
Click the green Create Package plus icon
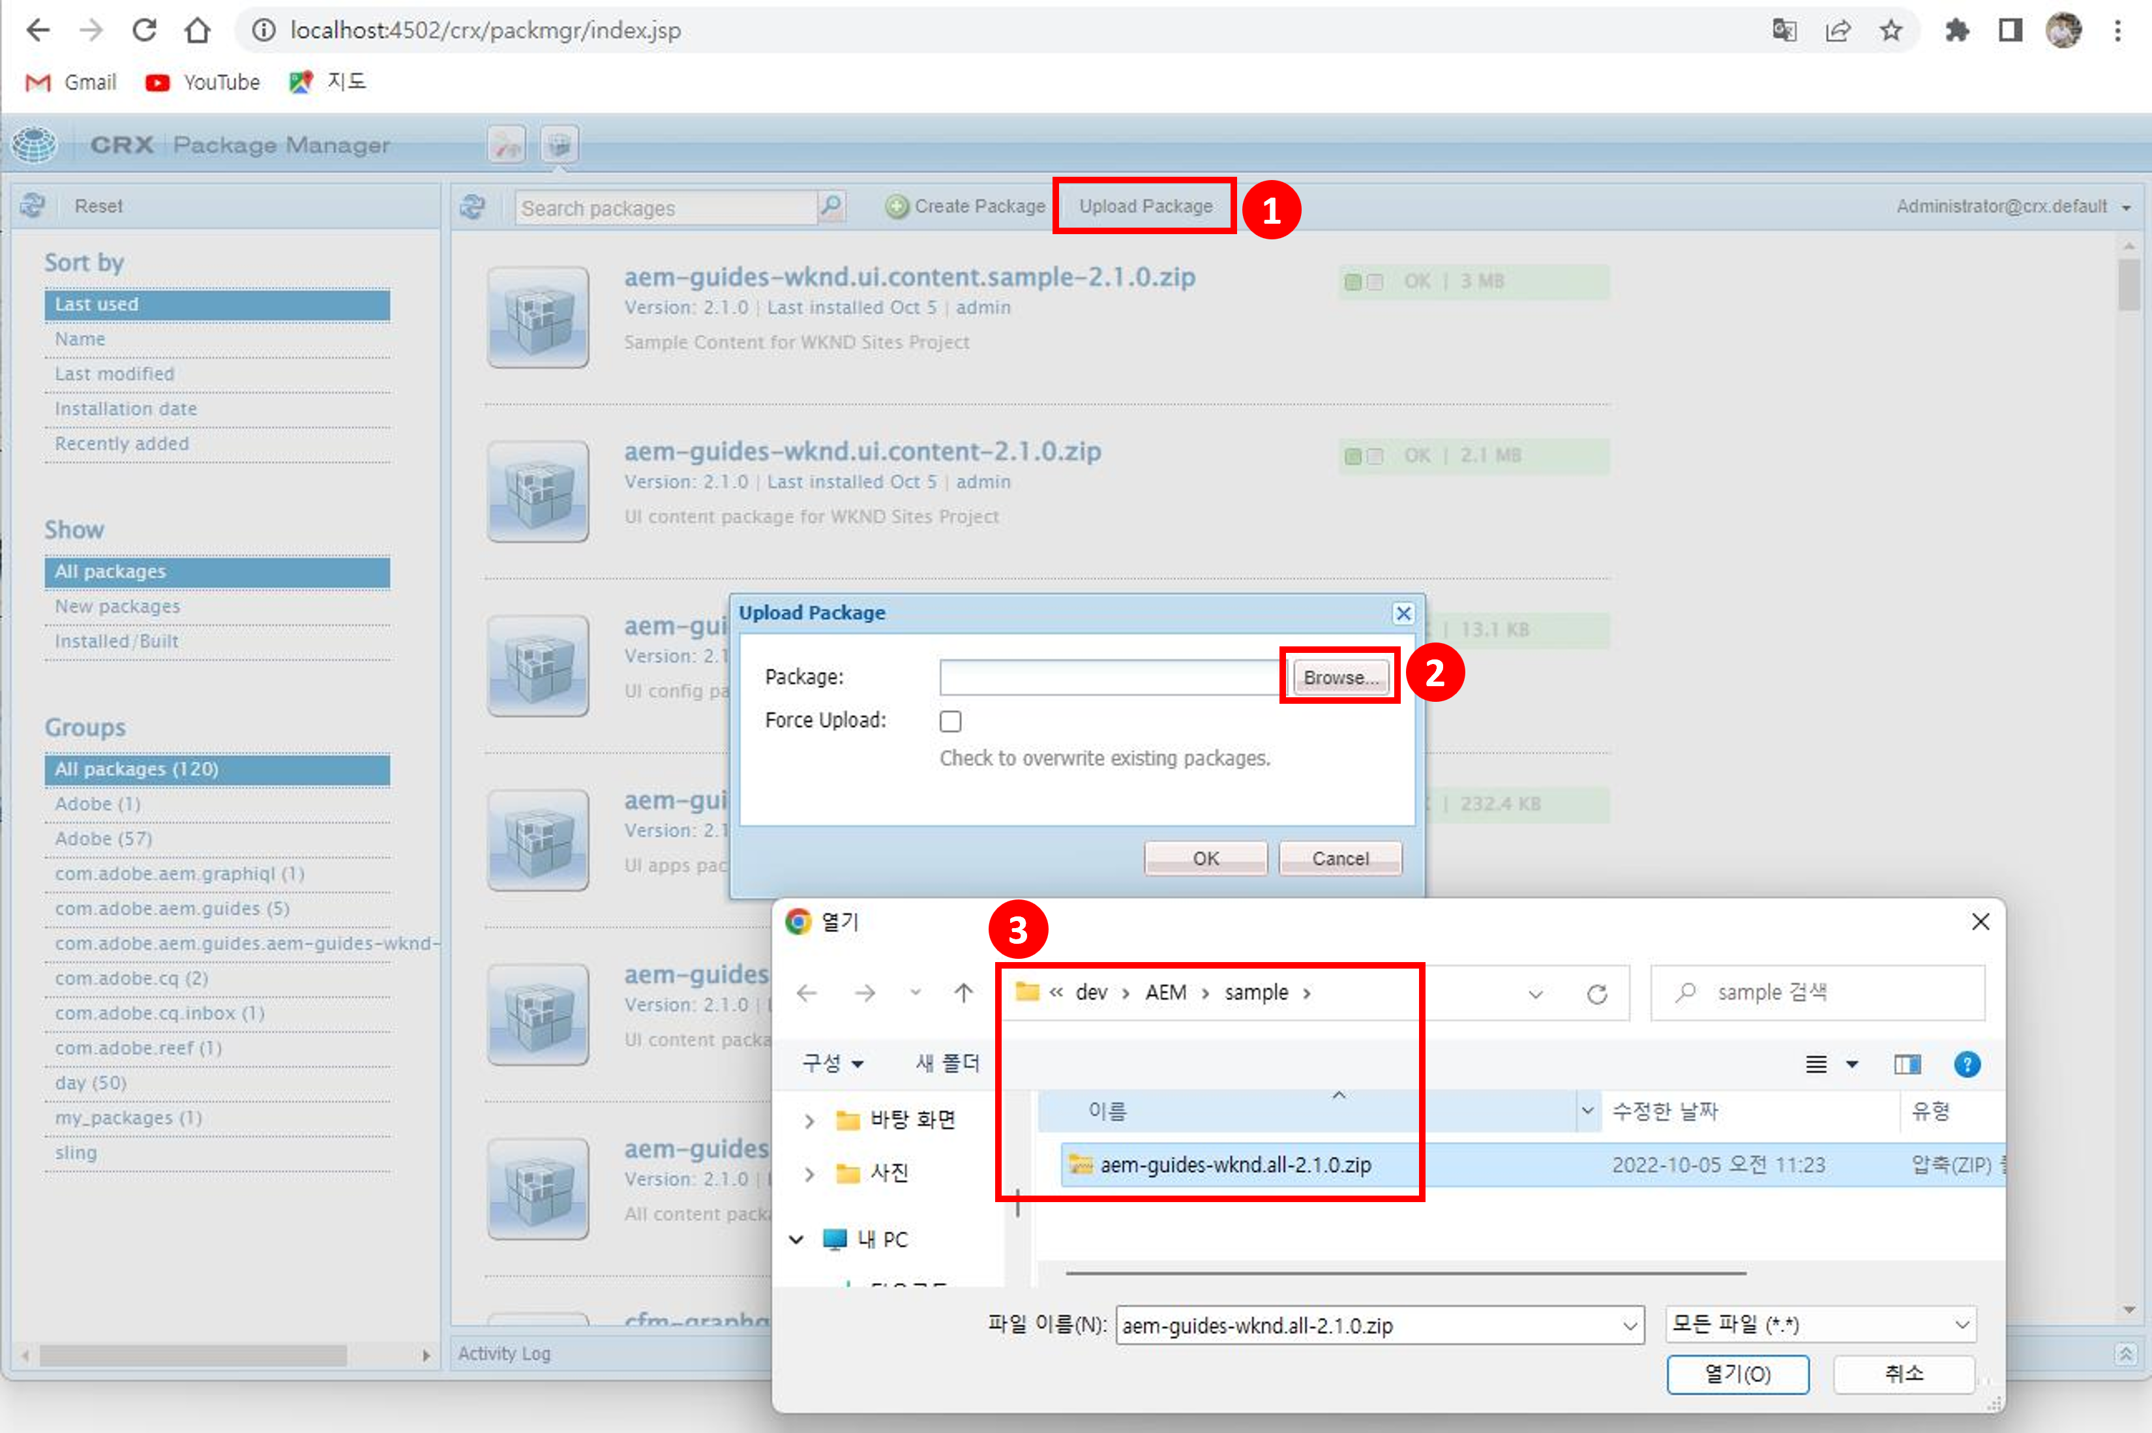coord(897,207)
